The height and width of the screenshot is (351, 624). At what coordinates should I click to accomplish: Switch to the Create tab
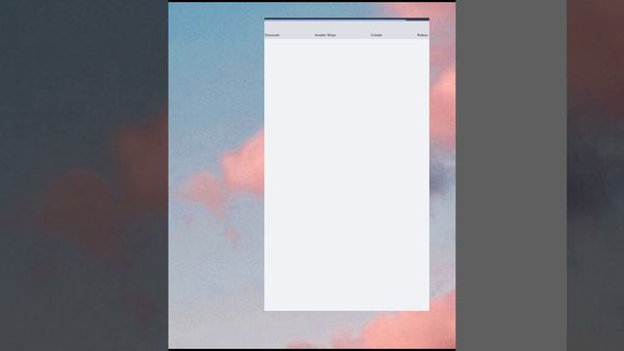pos(376,35)
